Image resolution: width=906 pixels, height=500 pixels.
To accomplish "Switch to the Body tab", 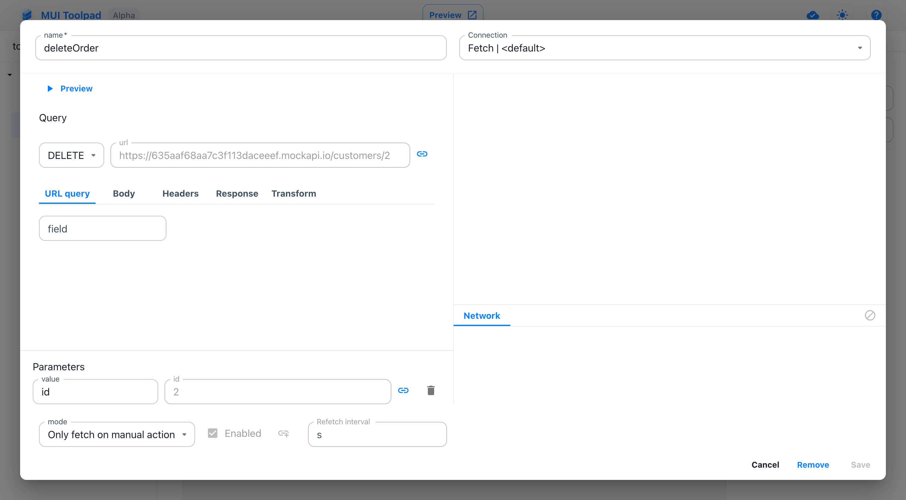I will point(124,193).
